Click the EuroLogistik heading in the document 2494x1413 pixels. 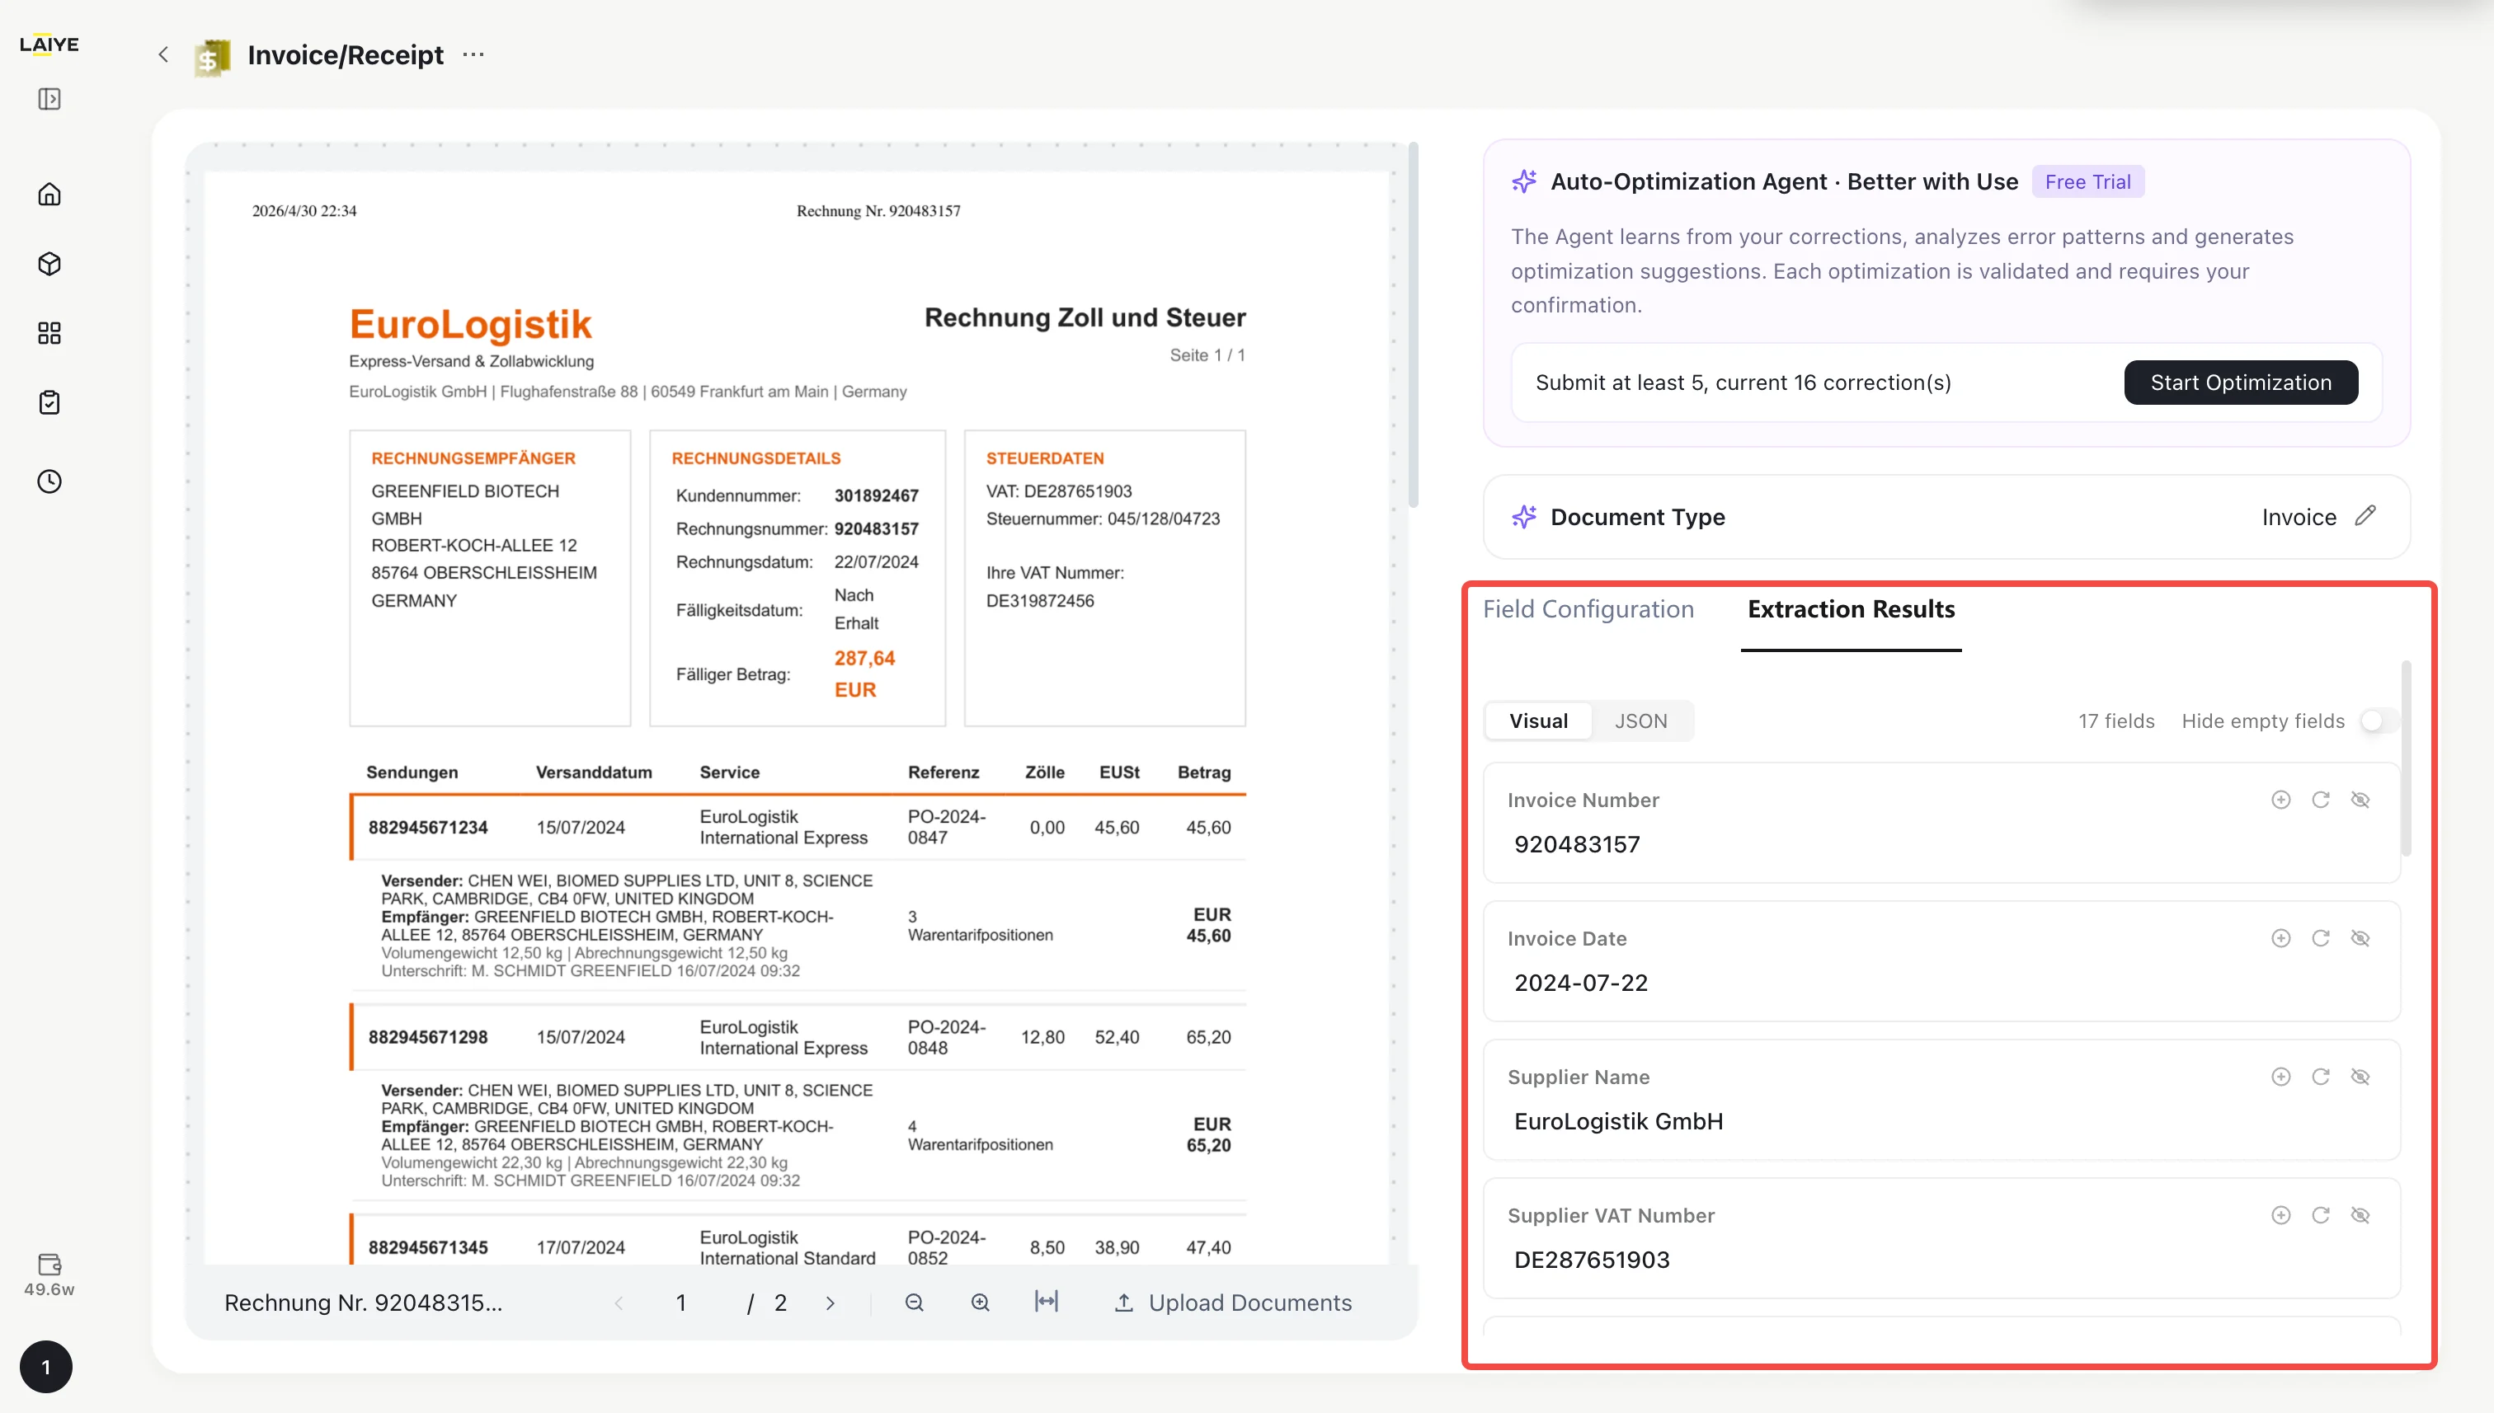click(470, 323)
